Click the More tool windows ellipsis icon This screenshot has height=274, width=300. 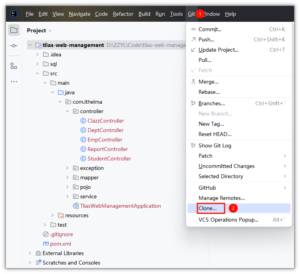click(14, 82)
